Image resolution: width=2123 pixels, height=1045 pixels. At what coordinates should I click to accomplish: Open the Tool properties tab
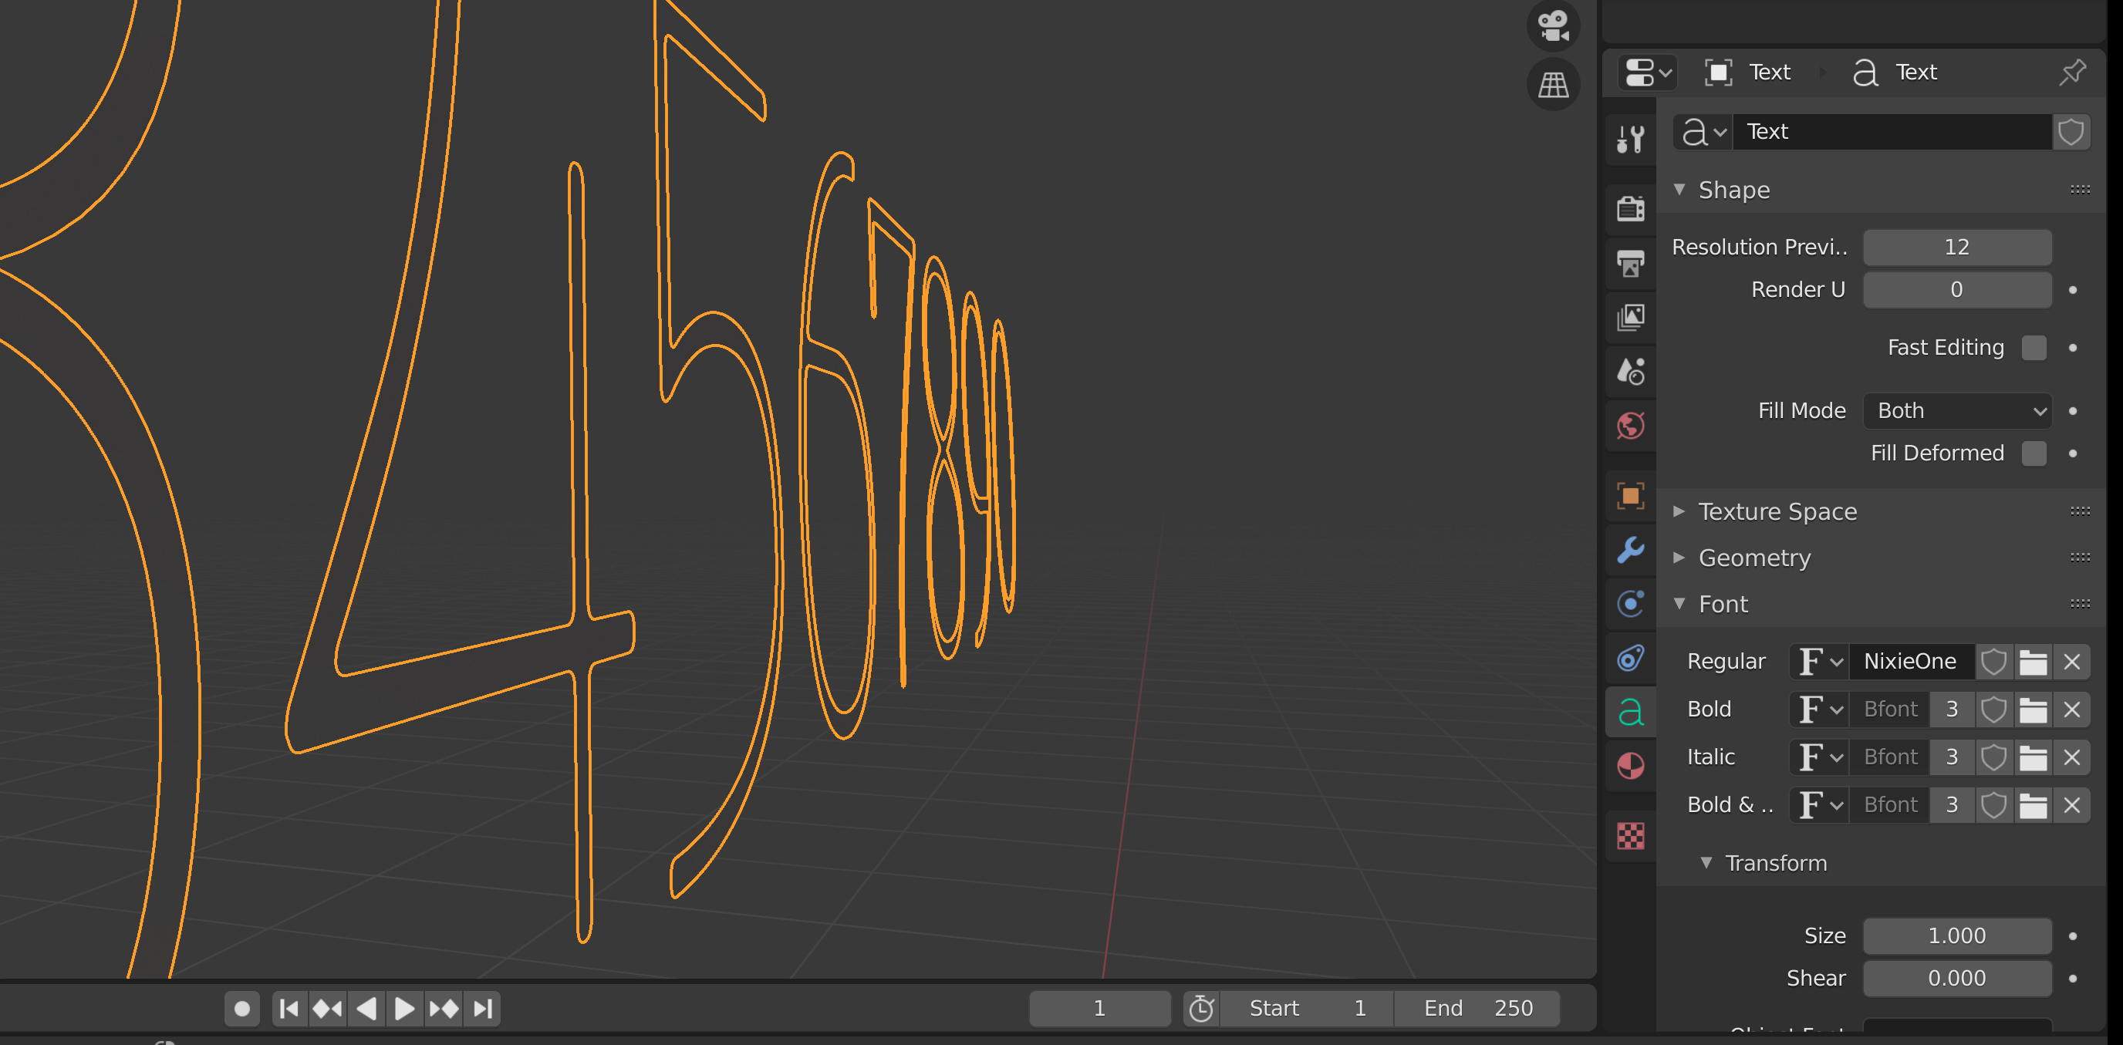[1630, 140]
